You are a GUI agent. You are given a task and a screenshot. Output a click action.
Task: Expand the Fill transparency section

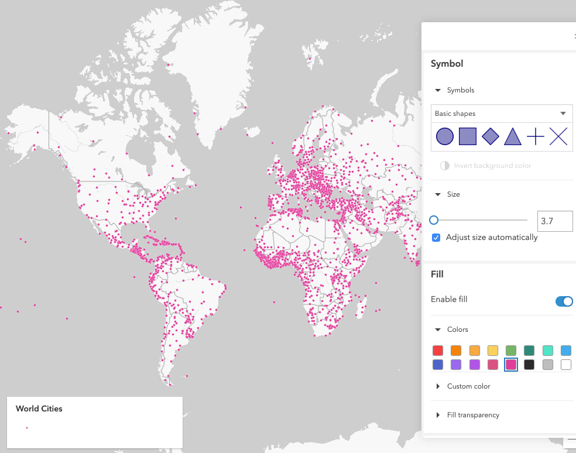(x=437, y=415)
